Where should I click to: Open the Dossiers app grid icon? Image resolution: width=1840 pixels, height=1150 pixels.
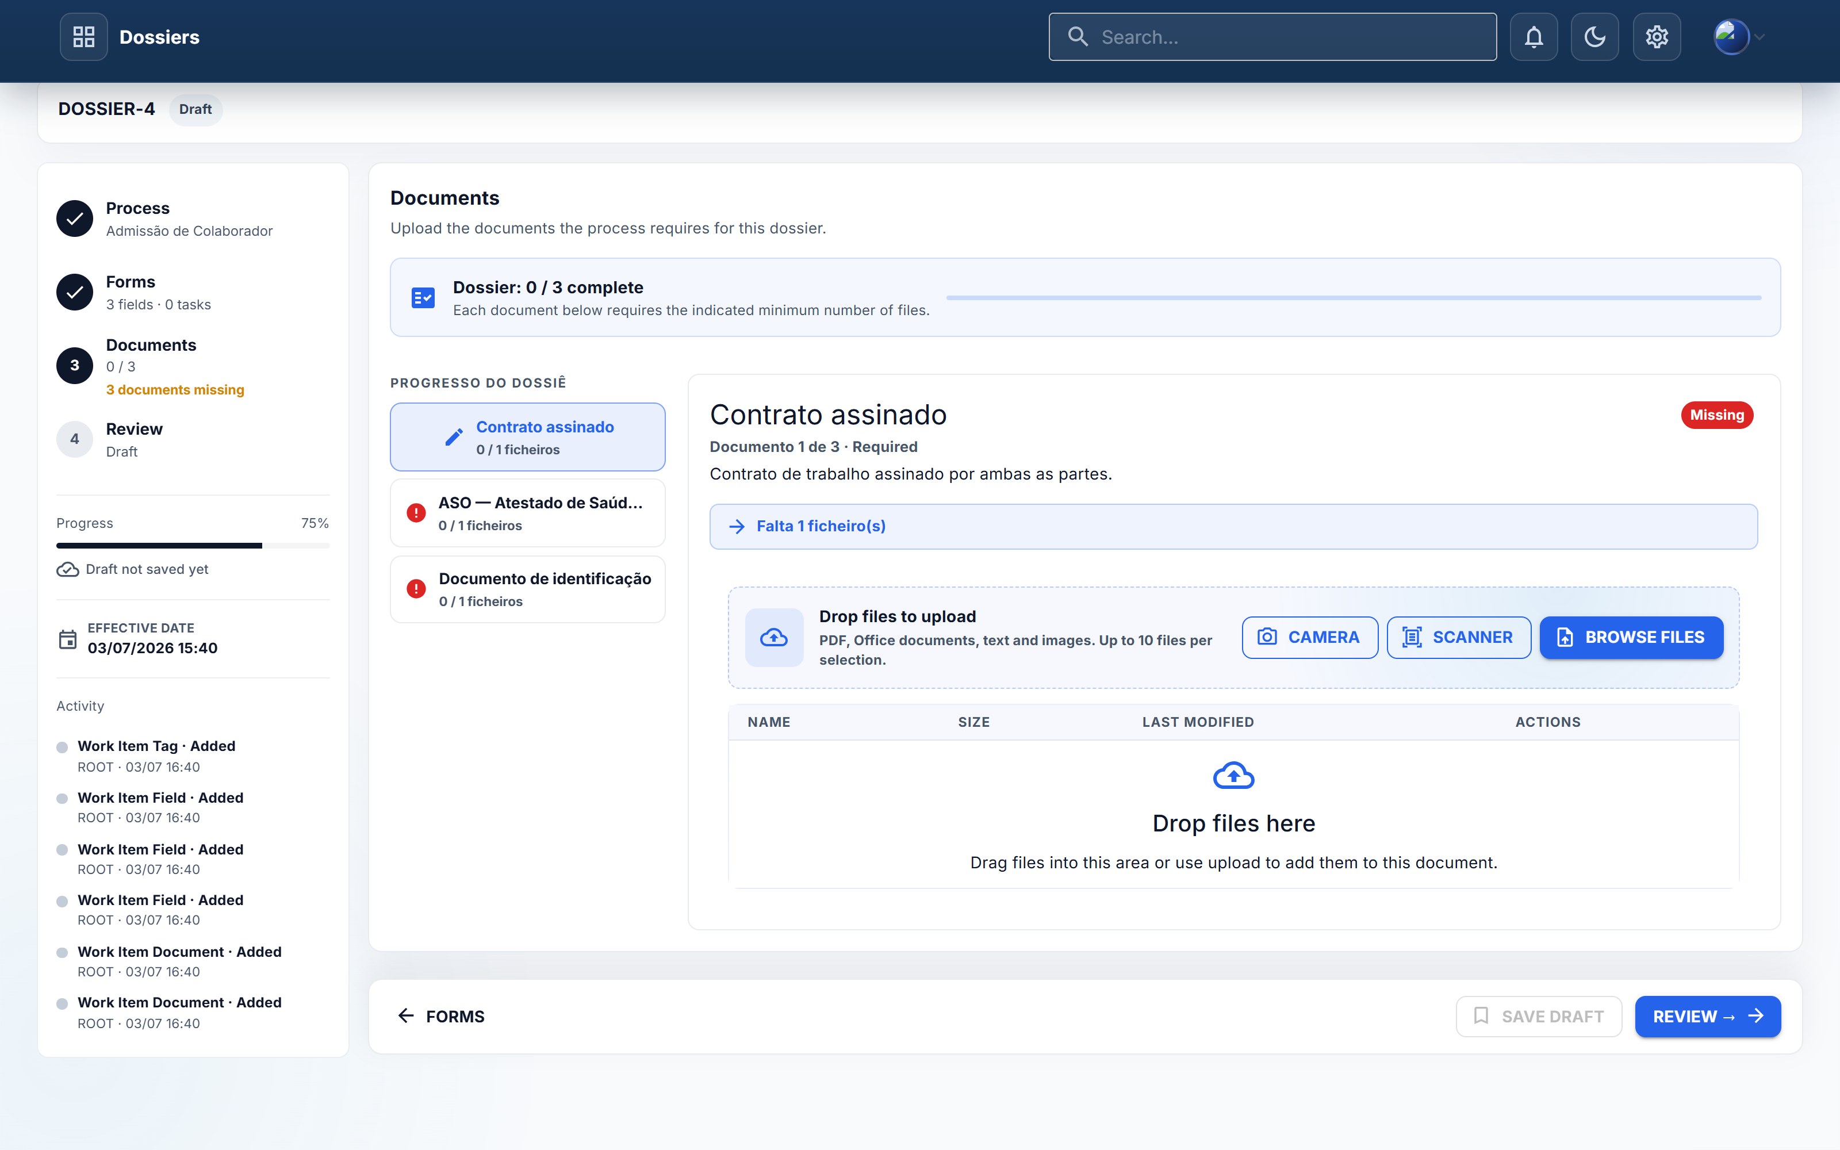pyautogui.click(x=83, y=36)
